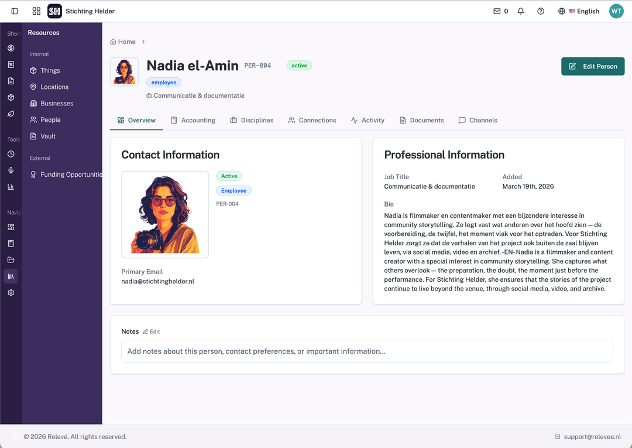
Task: Open the inbox mail icon
Action: [x=496, y=11]
